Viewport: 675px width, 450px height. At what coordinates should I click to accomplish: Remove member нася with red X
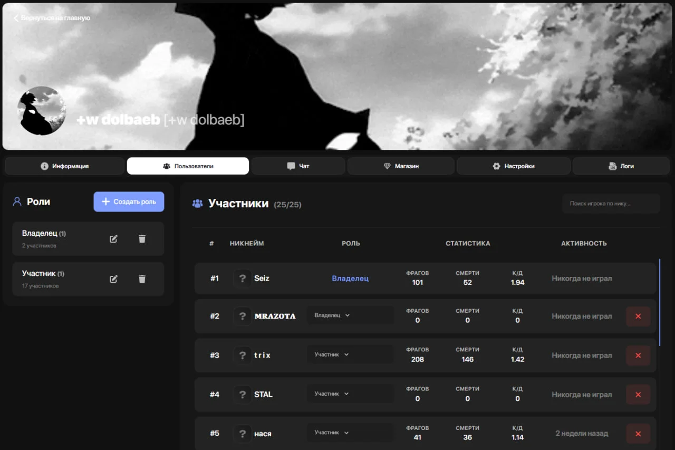[638, 434]
